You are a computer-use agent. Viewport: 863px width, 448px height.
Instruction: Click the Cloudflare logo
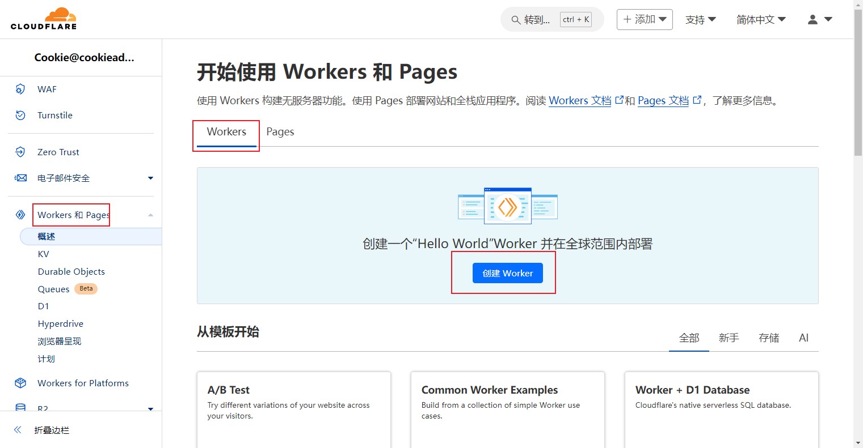[x=44, y=19]
